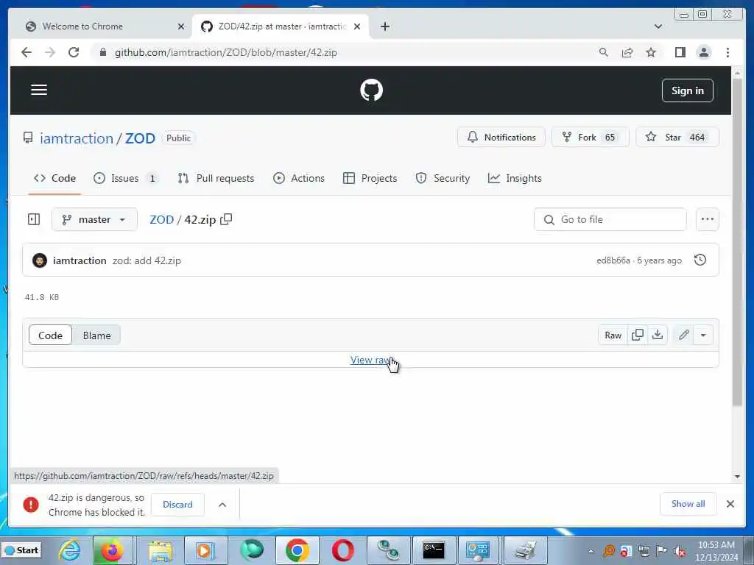Switch to the Blame view
Screen dimensions: 754x565
pyautogui.click(x=96, y=335)
